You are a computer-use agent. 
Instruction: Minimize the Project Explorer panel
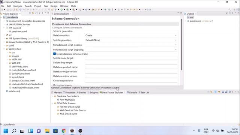(x=45, y=13)
